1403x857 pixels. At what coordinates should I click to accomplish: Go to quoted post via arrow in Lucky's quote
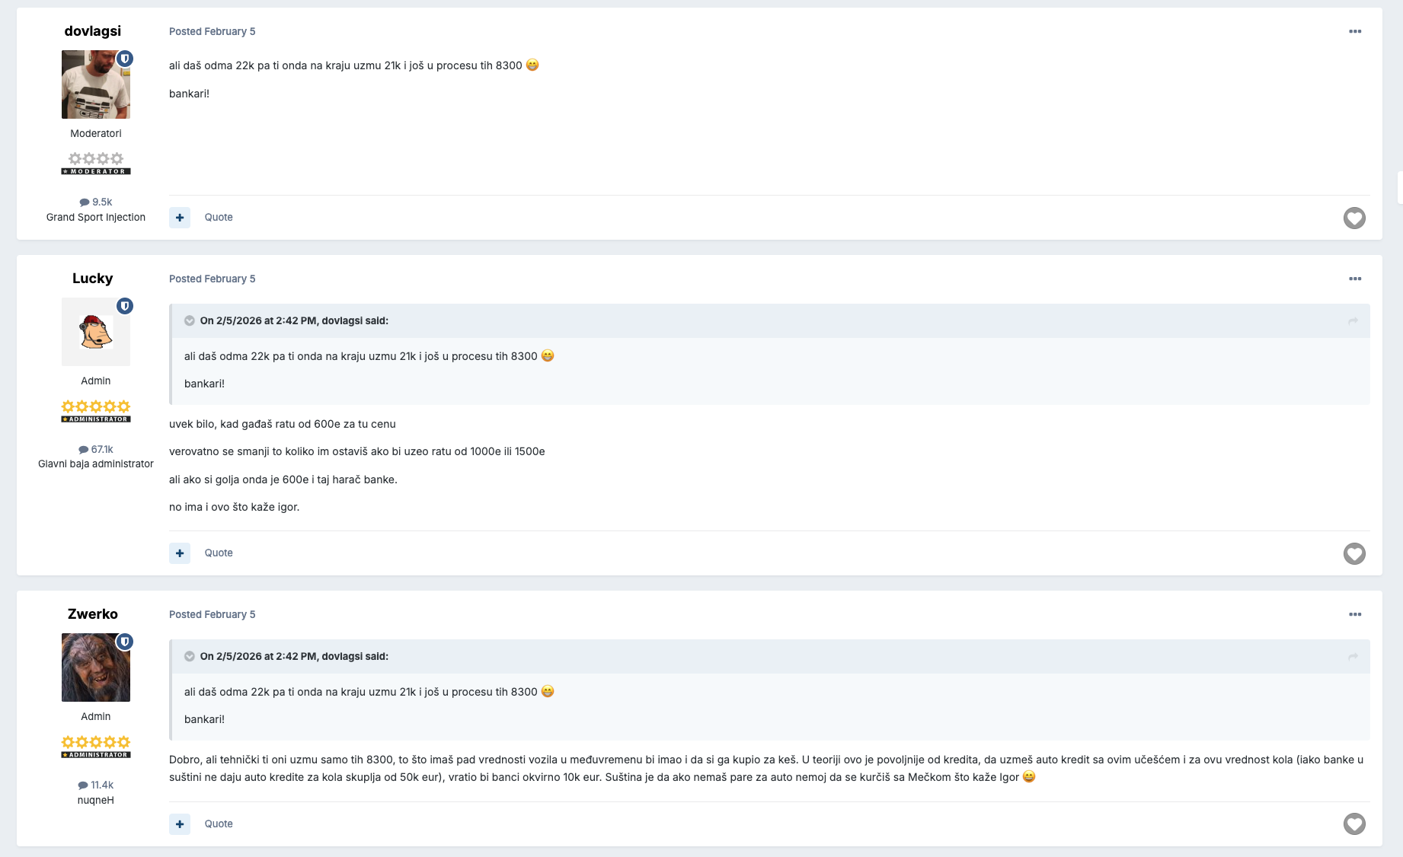click(x=1353, y=321)
